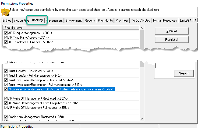Uncheck destination GL Account selection <<342>>
The height and width of the screenshot is (129, 198).
[x=6, y=89]
